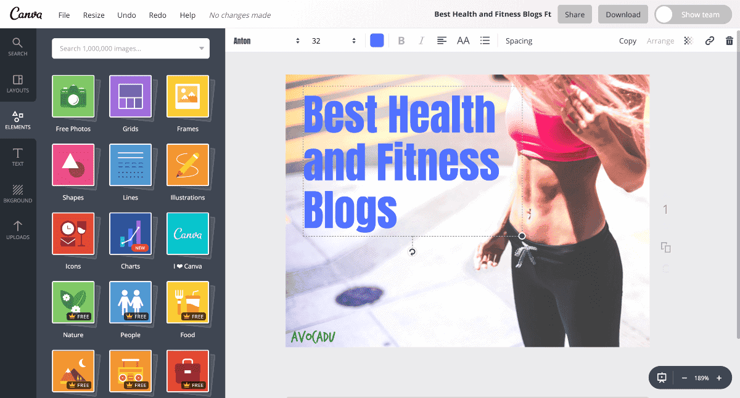Open the link attachment icon in the toolbar
The image size is (740, 398).
click(x=709, y=40)
